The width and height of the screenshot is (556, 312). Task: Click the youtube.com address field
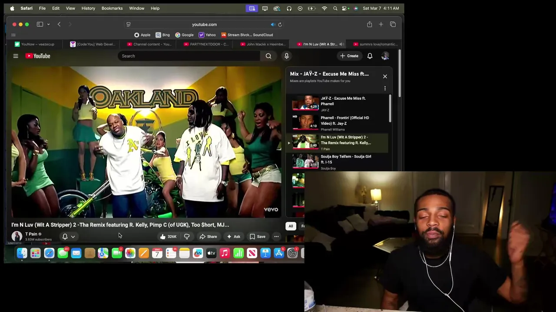pos(204,24)
